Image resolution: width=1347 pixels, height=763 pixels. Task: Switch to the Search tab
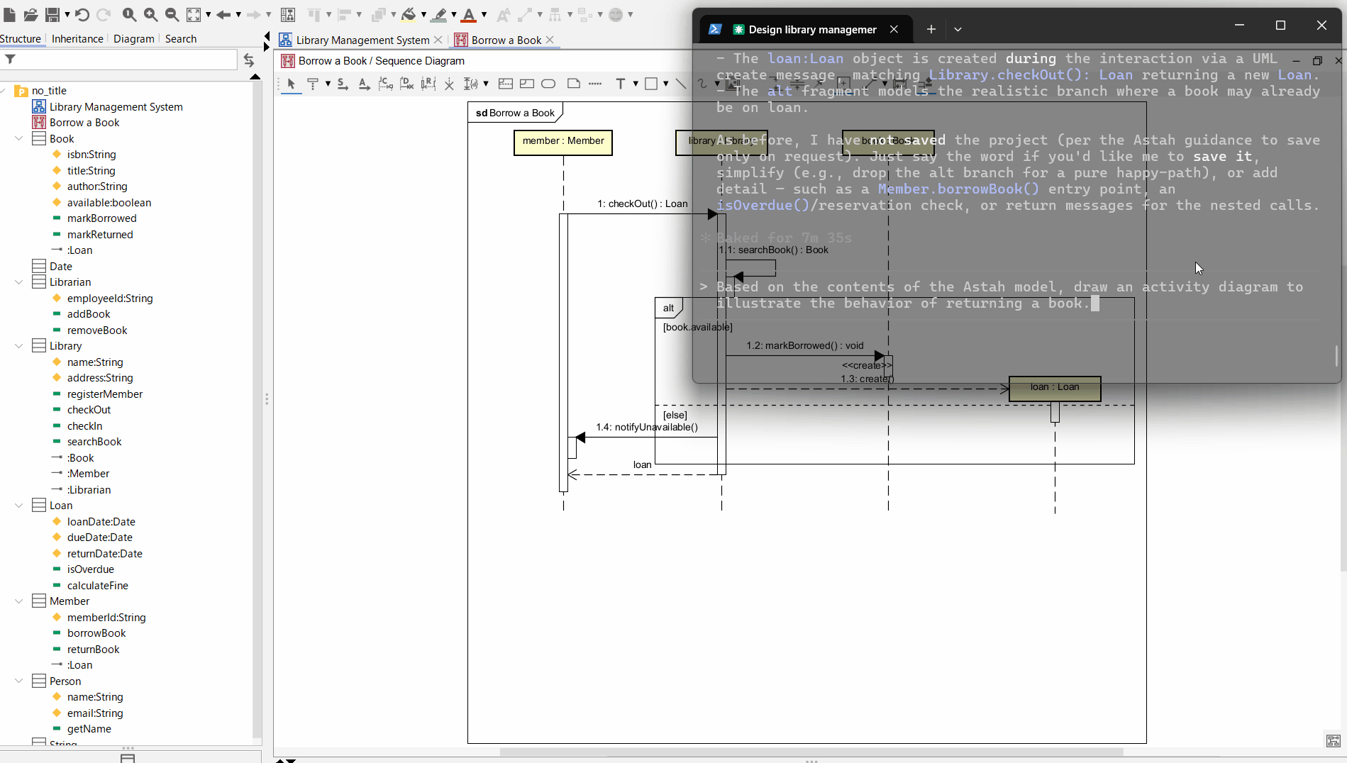click(x=181, y=39)
